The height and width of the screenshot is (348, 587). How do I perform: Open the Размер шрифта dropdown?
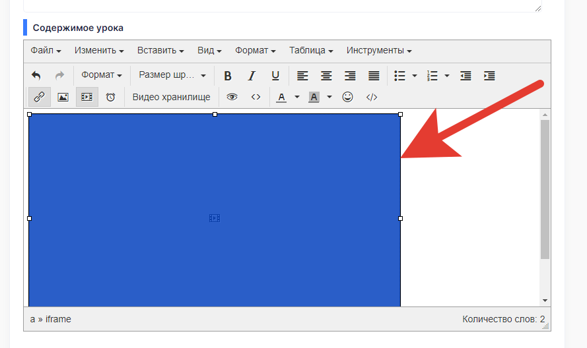pos(172,75)
